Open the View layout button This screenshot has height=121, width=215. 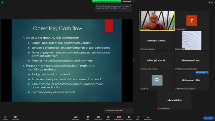[x=211, y=2]
